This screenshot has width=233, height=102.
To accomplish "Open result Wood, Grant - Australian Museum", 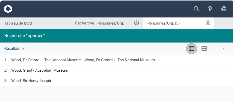I will [116, 71].
